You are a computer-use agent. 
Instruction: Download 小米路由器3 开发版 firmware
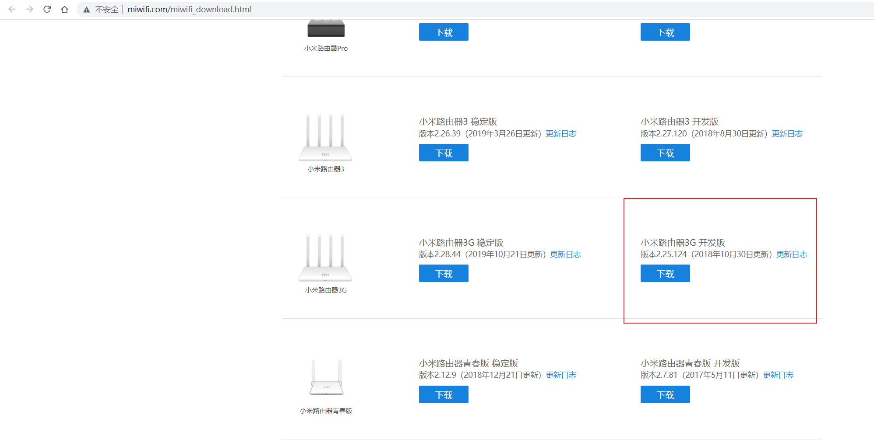(665, 153)
